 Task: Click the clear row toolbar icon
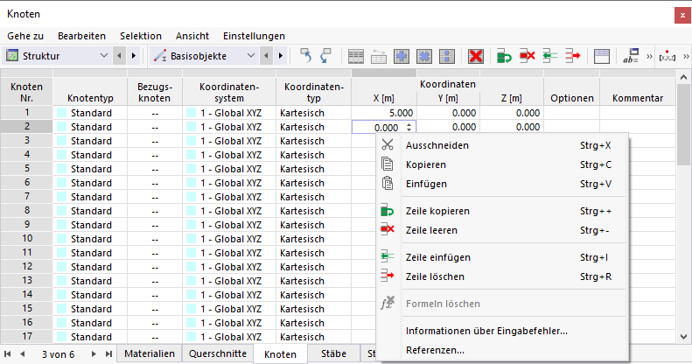click(527, 56)
